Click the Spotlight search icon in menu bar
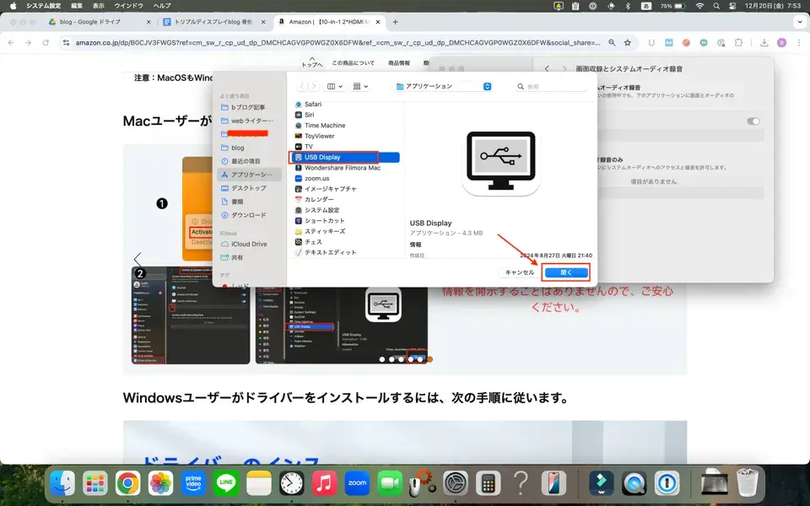810x506 pixels. tap(716, 6)
